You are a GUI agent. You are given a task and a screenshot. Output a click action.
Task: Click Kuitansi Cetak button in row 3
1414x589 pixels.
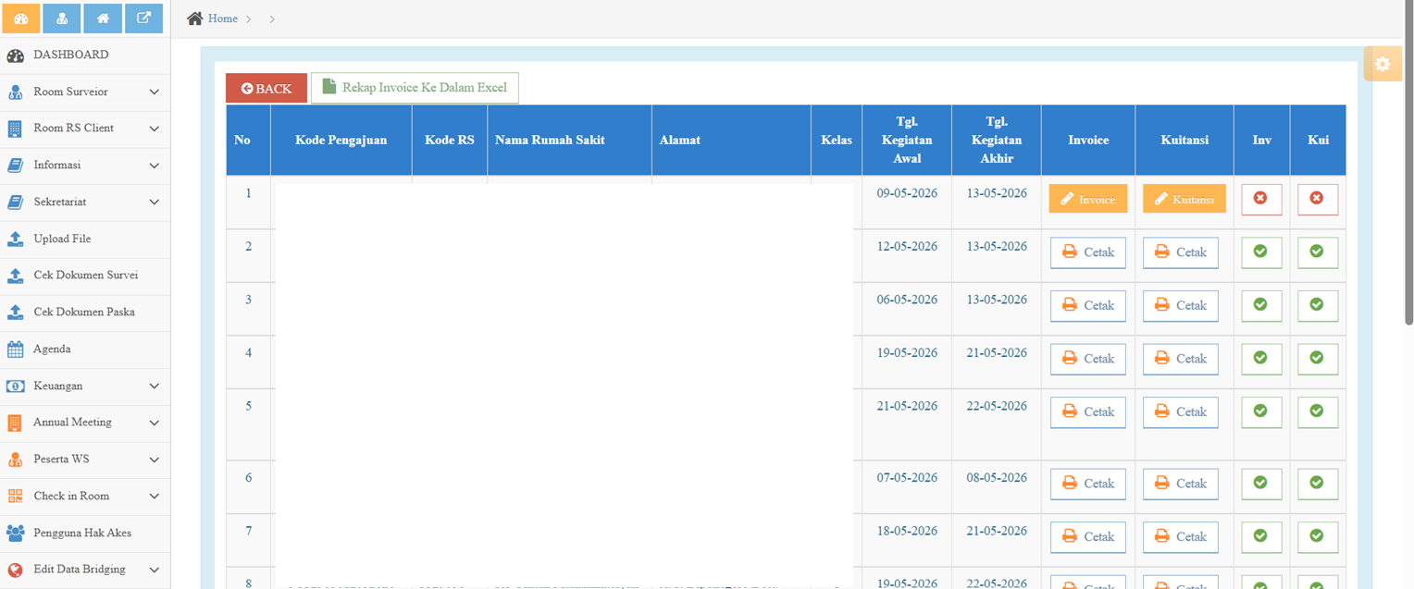coord(1181,306)
